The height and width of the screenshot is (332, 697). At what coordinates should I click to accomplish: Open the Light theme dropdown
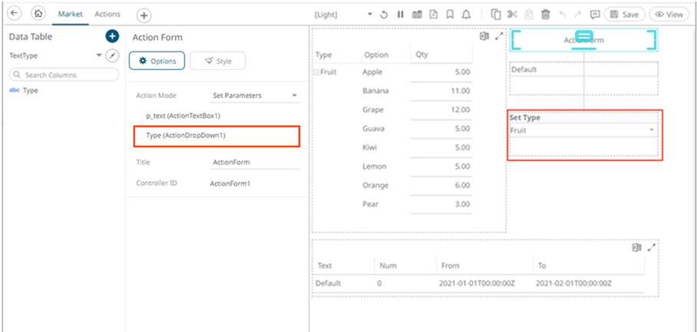click(370, 15)
